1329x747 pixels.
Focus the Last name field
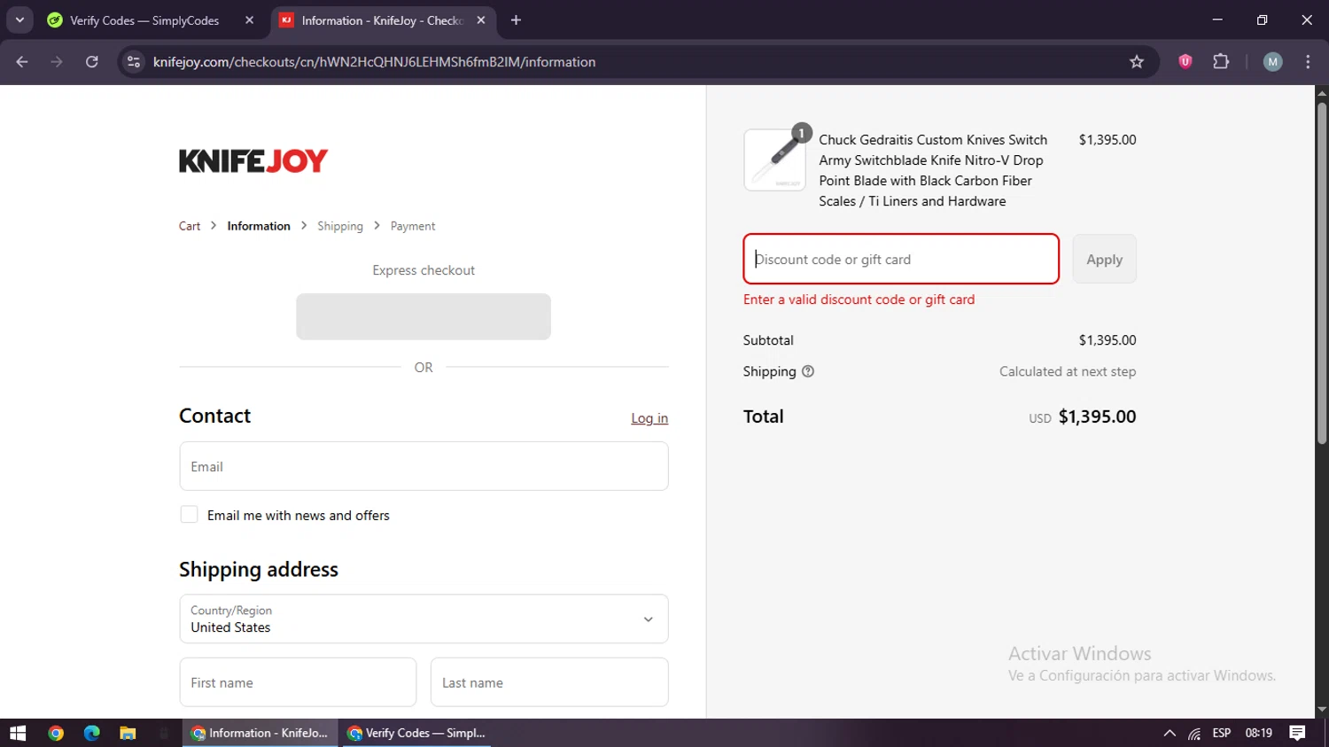click(549, 682)
